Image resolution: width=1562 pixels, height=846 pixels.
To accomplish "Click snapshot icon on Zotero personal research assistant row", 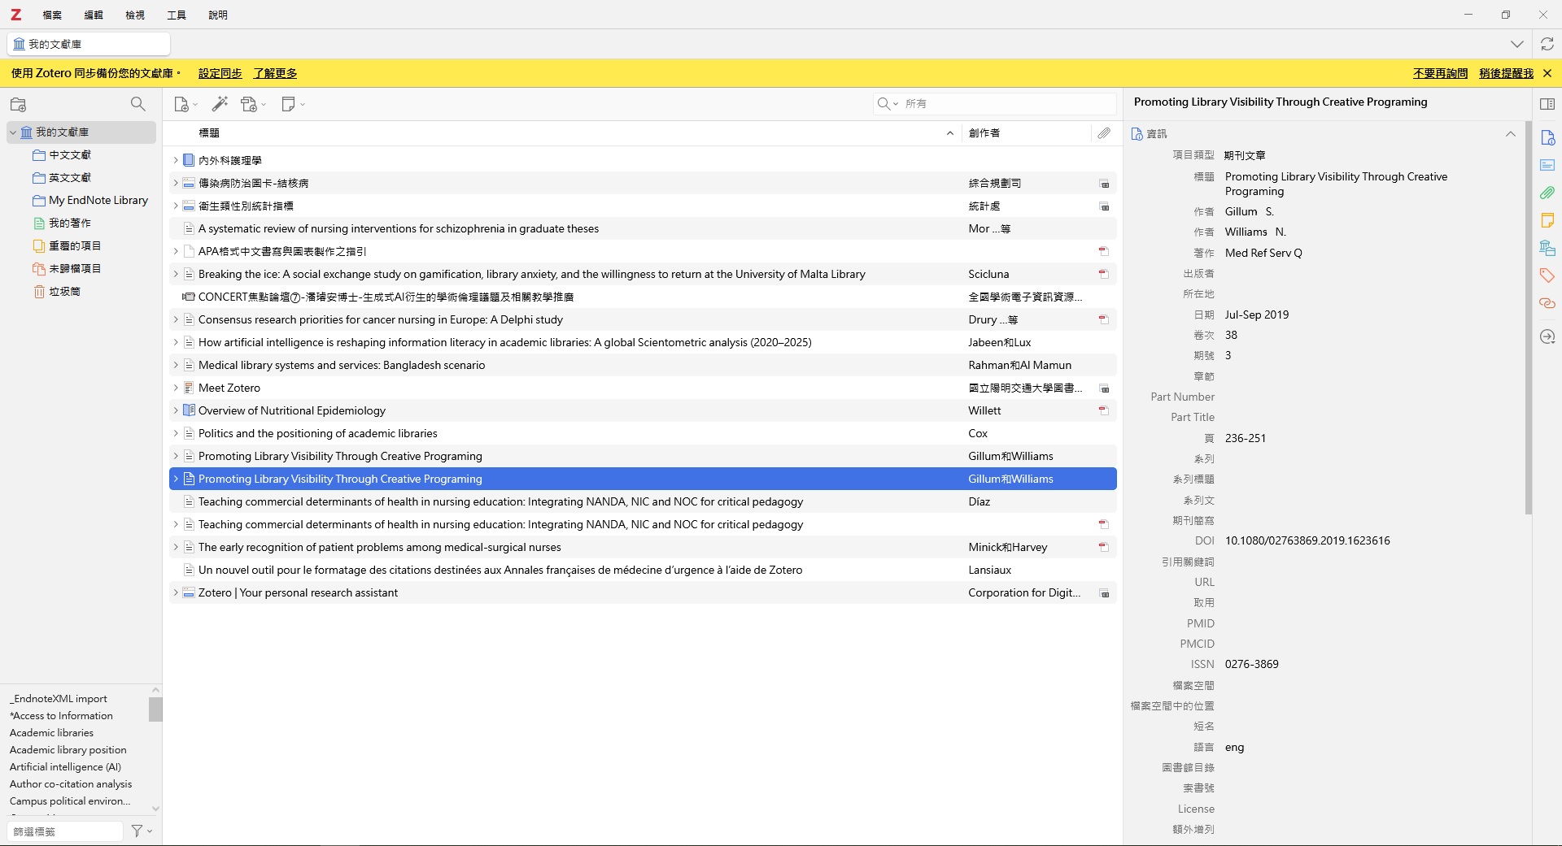I will click(x=1104, y=593).
